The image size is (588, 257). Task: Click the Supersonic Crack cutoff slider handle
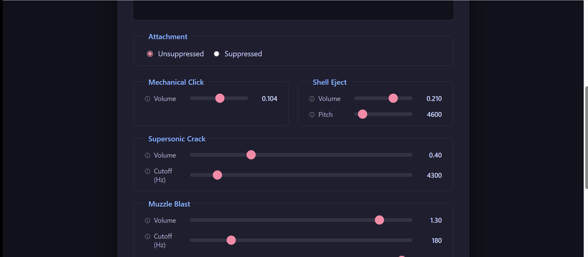point(217,175)
